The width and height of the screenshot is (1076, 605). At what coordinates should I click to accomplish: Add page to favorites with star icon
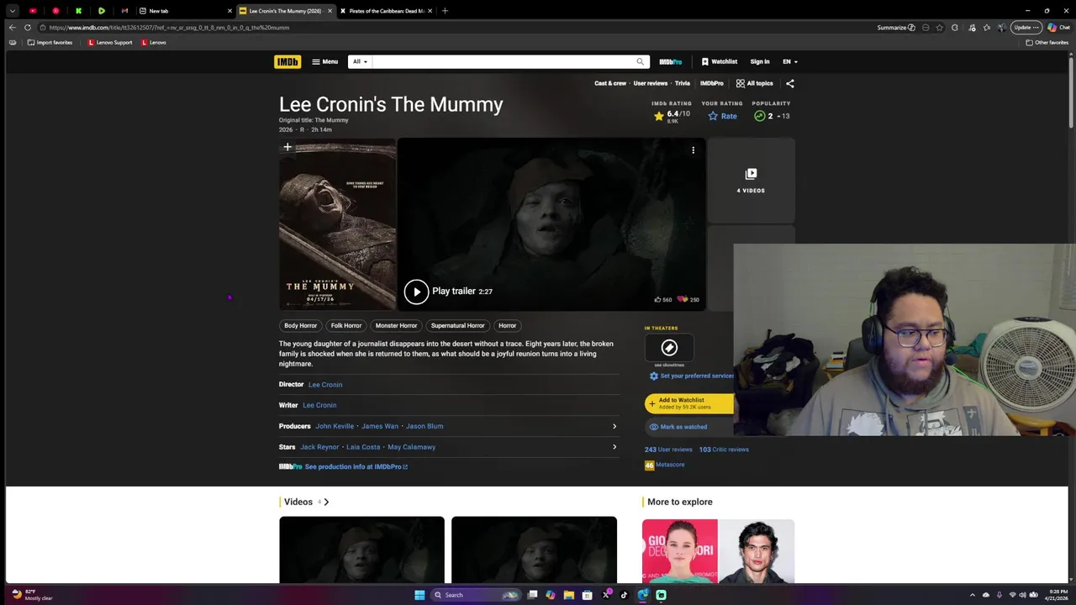[x=940, y=28]
